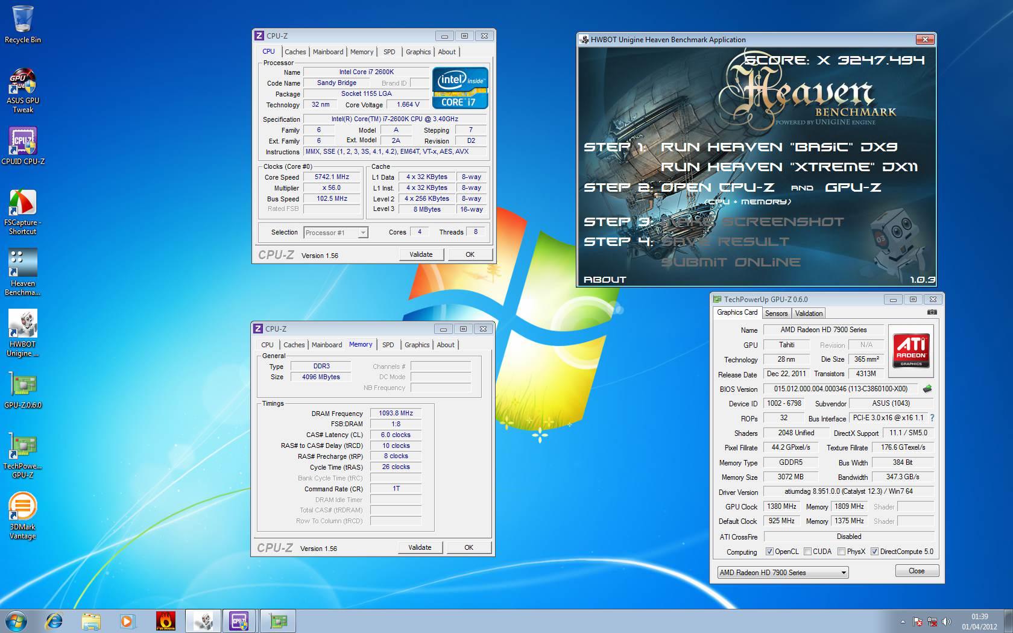Click OK in bottom CPU-Z window
Image resolution: width=1013 pixels, height=633 pixels.
(469, 547)
